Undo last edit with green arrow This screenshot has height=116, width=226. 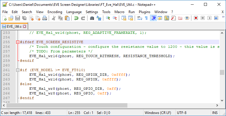[x=76, y=18]
